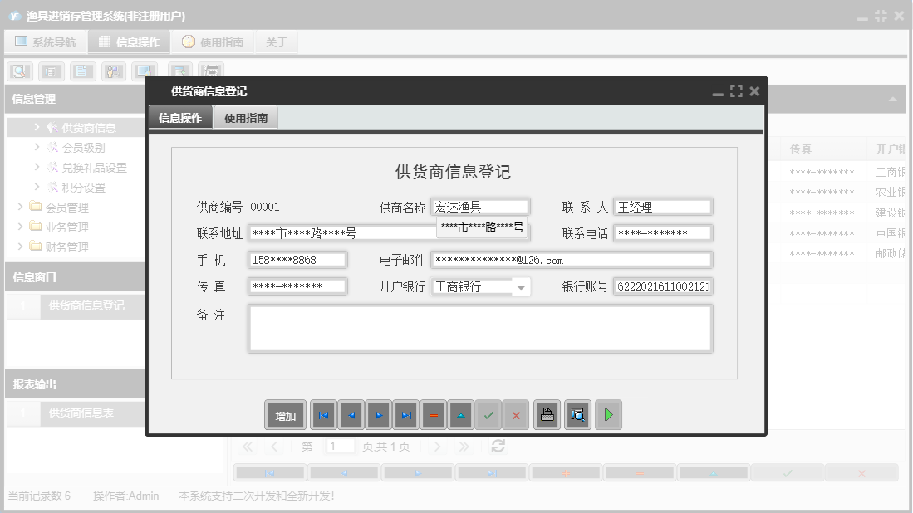This screenshot has height=513, width=913.
Task: Delete the current supplier record
Action: tap(433, 414)
